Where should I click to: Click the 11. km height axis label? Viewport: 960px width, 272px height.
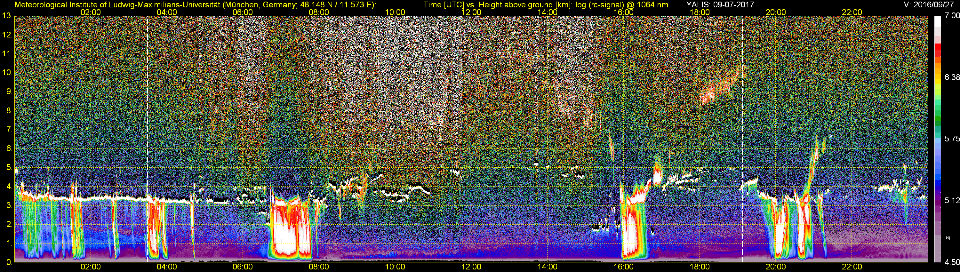[x=7, y=54]
